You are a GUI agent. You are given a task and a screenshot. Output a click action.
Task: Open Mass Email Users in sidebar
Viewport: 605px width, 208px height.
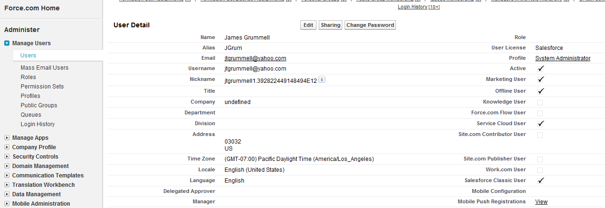45,68
